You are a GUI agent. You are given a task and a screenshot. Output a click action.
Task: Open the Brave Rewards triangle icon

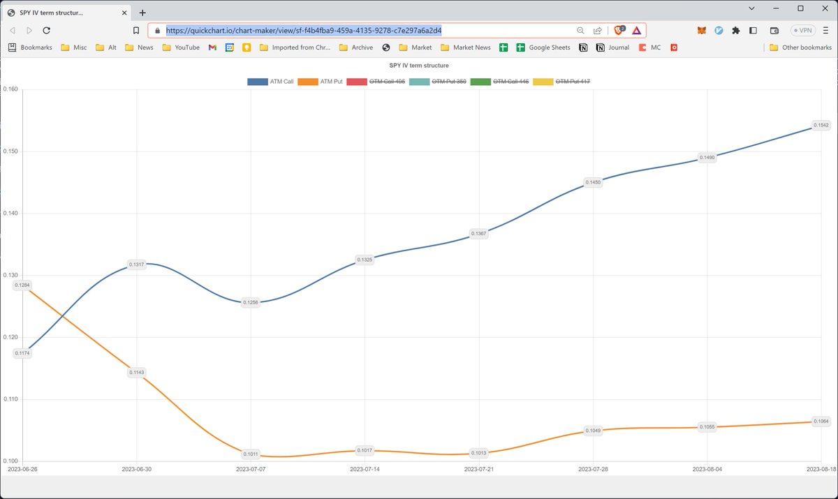pyautogui.click(x=636, y=31)
